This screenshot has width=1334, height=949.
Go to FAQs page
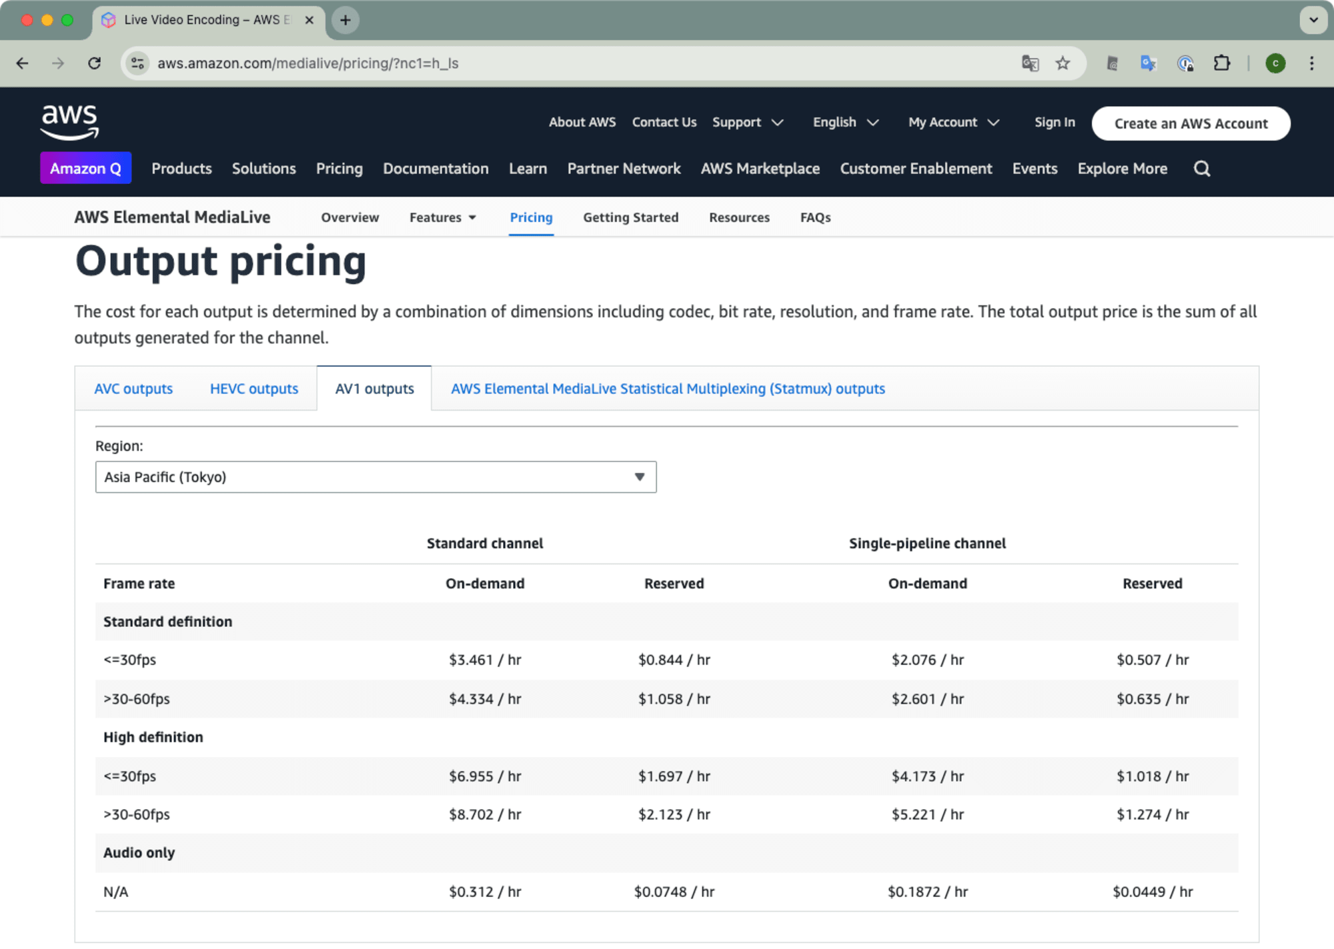(815, 217)
